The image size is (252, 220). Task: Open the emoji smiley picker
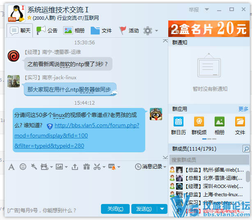(23, 167)
